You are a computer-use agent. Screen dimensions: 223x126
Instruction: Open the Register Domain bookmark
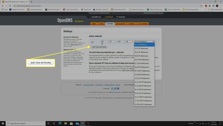pos(17,10)
